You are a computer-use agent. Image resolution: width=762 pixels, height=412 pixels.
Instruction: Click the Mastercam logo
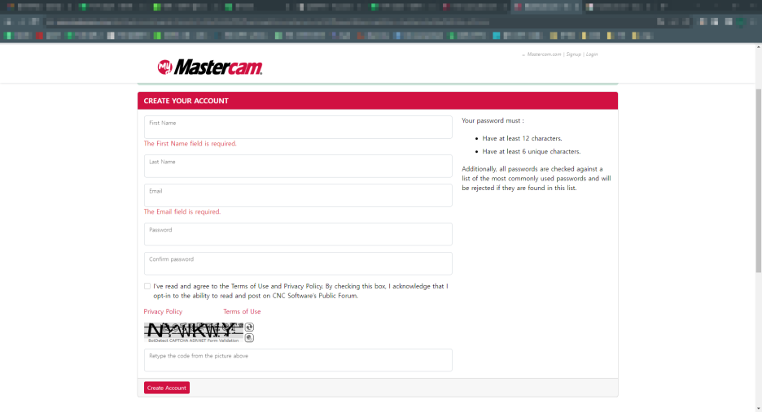210,67
